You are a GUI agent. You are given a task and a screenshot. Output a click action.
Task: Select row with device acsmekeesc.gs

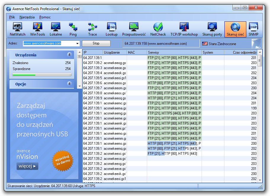pos(170,154)
